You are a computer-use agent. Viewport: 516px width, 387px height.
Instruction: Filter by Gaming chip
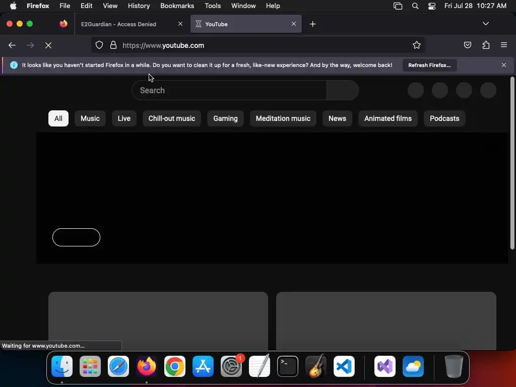[x=225, y=118]
